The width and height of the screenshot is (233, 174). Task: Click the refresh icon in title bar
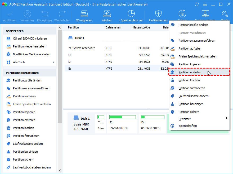[x=197, y=4]
